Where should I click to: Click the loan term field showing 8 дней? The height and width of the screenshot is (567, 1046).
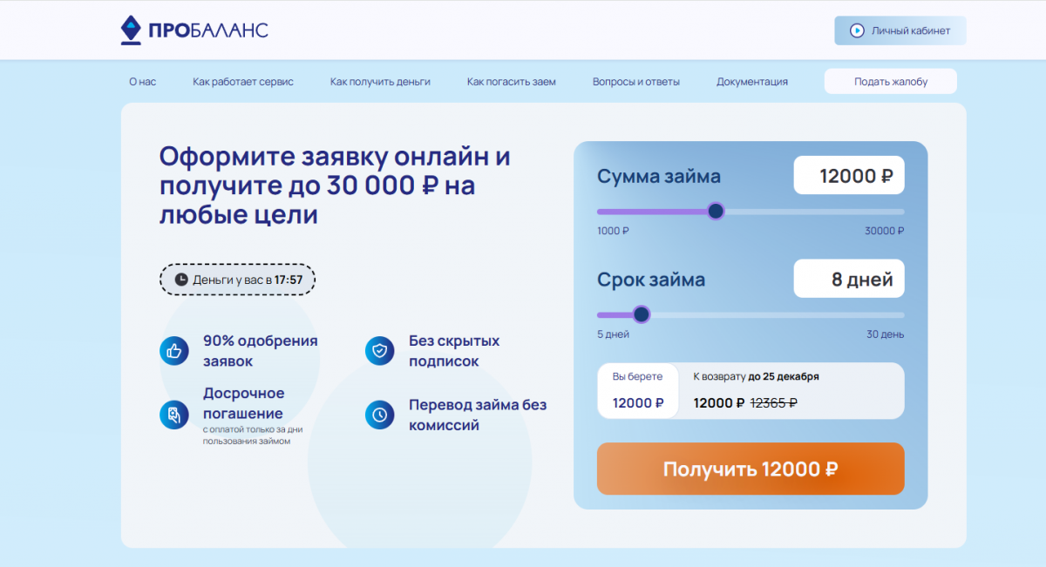coord(849,280)
